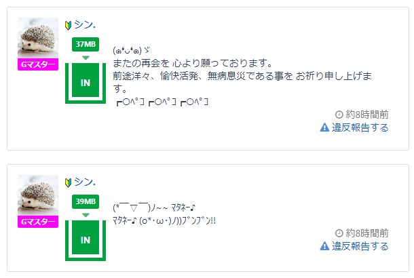The image size is (414, 278).
Task: Click the hedgehog avatar in the first post
Action: point(38,38)
